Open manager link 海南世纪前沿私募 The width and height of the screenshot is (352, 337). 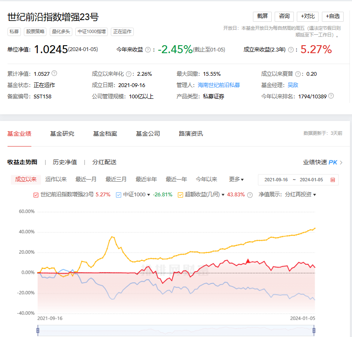(219, 85)
